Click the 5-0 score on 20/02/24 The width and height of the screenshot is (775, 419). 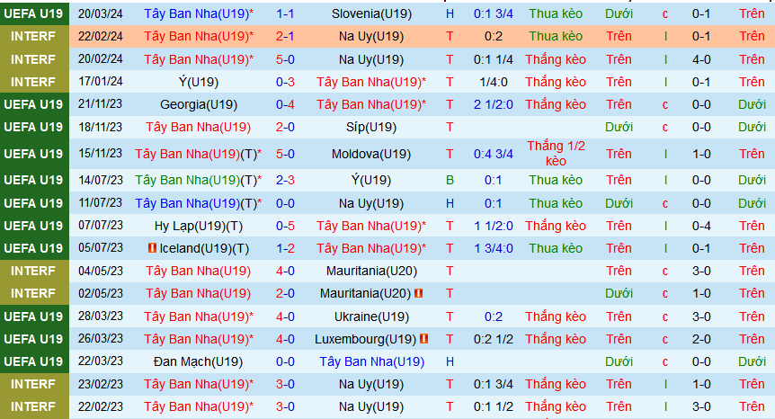285,59
